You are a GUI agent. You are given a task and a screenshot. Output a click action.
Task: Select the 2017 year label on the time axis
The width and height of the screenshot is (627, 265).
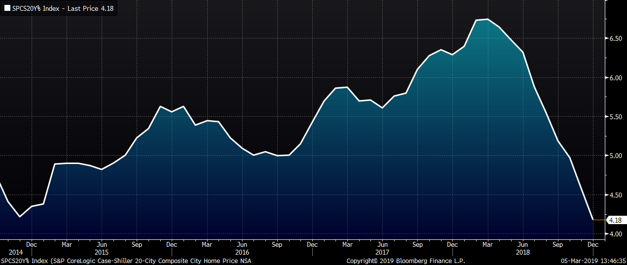pos(382,252)
